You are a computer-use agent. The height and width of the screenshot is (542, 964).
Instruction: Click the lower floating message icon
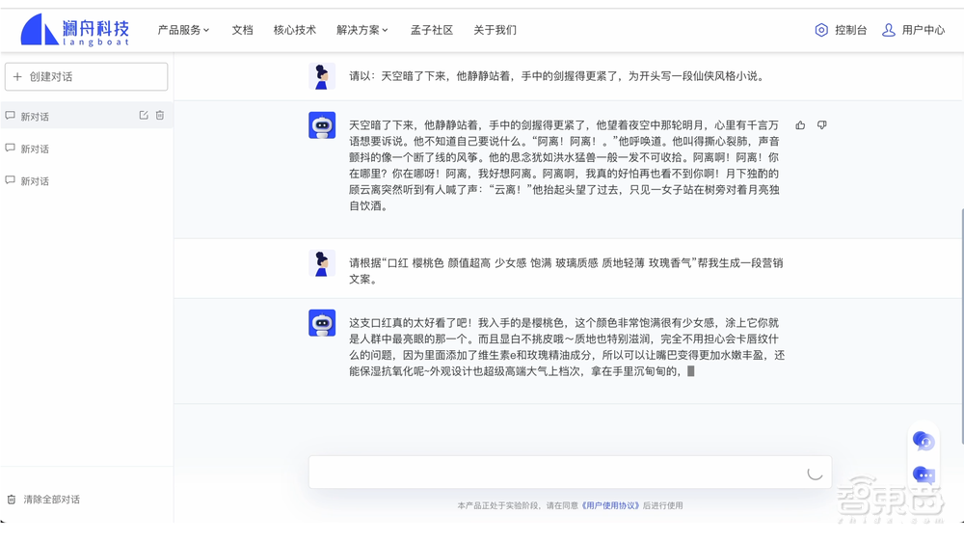coord(923,474)
